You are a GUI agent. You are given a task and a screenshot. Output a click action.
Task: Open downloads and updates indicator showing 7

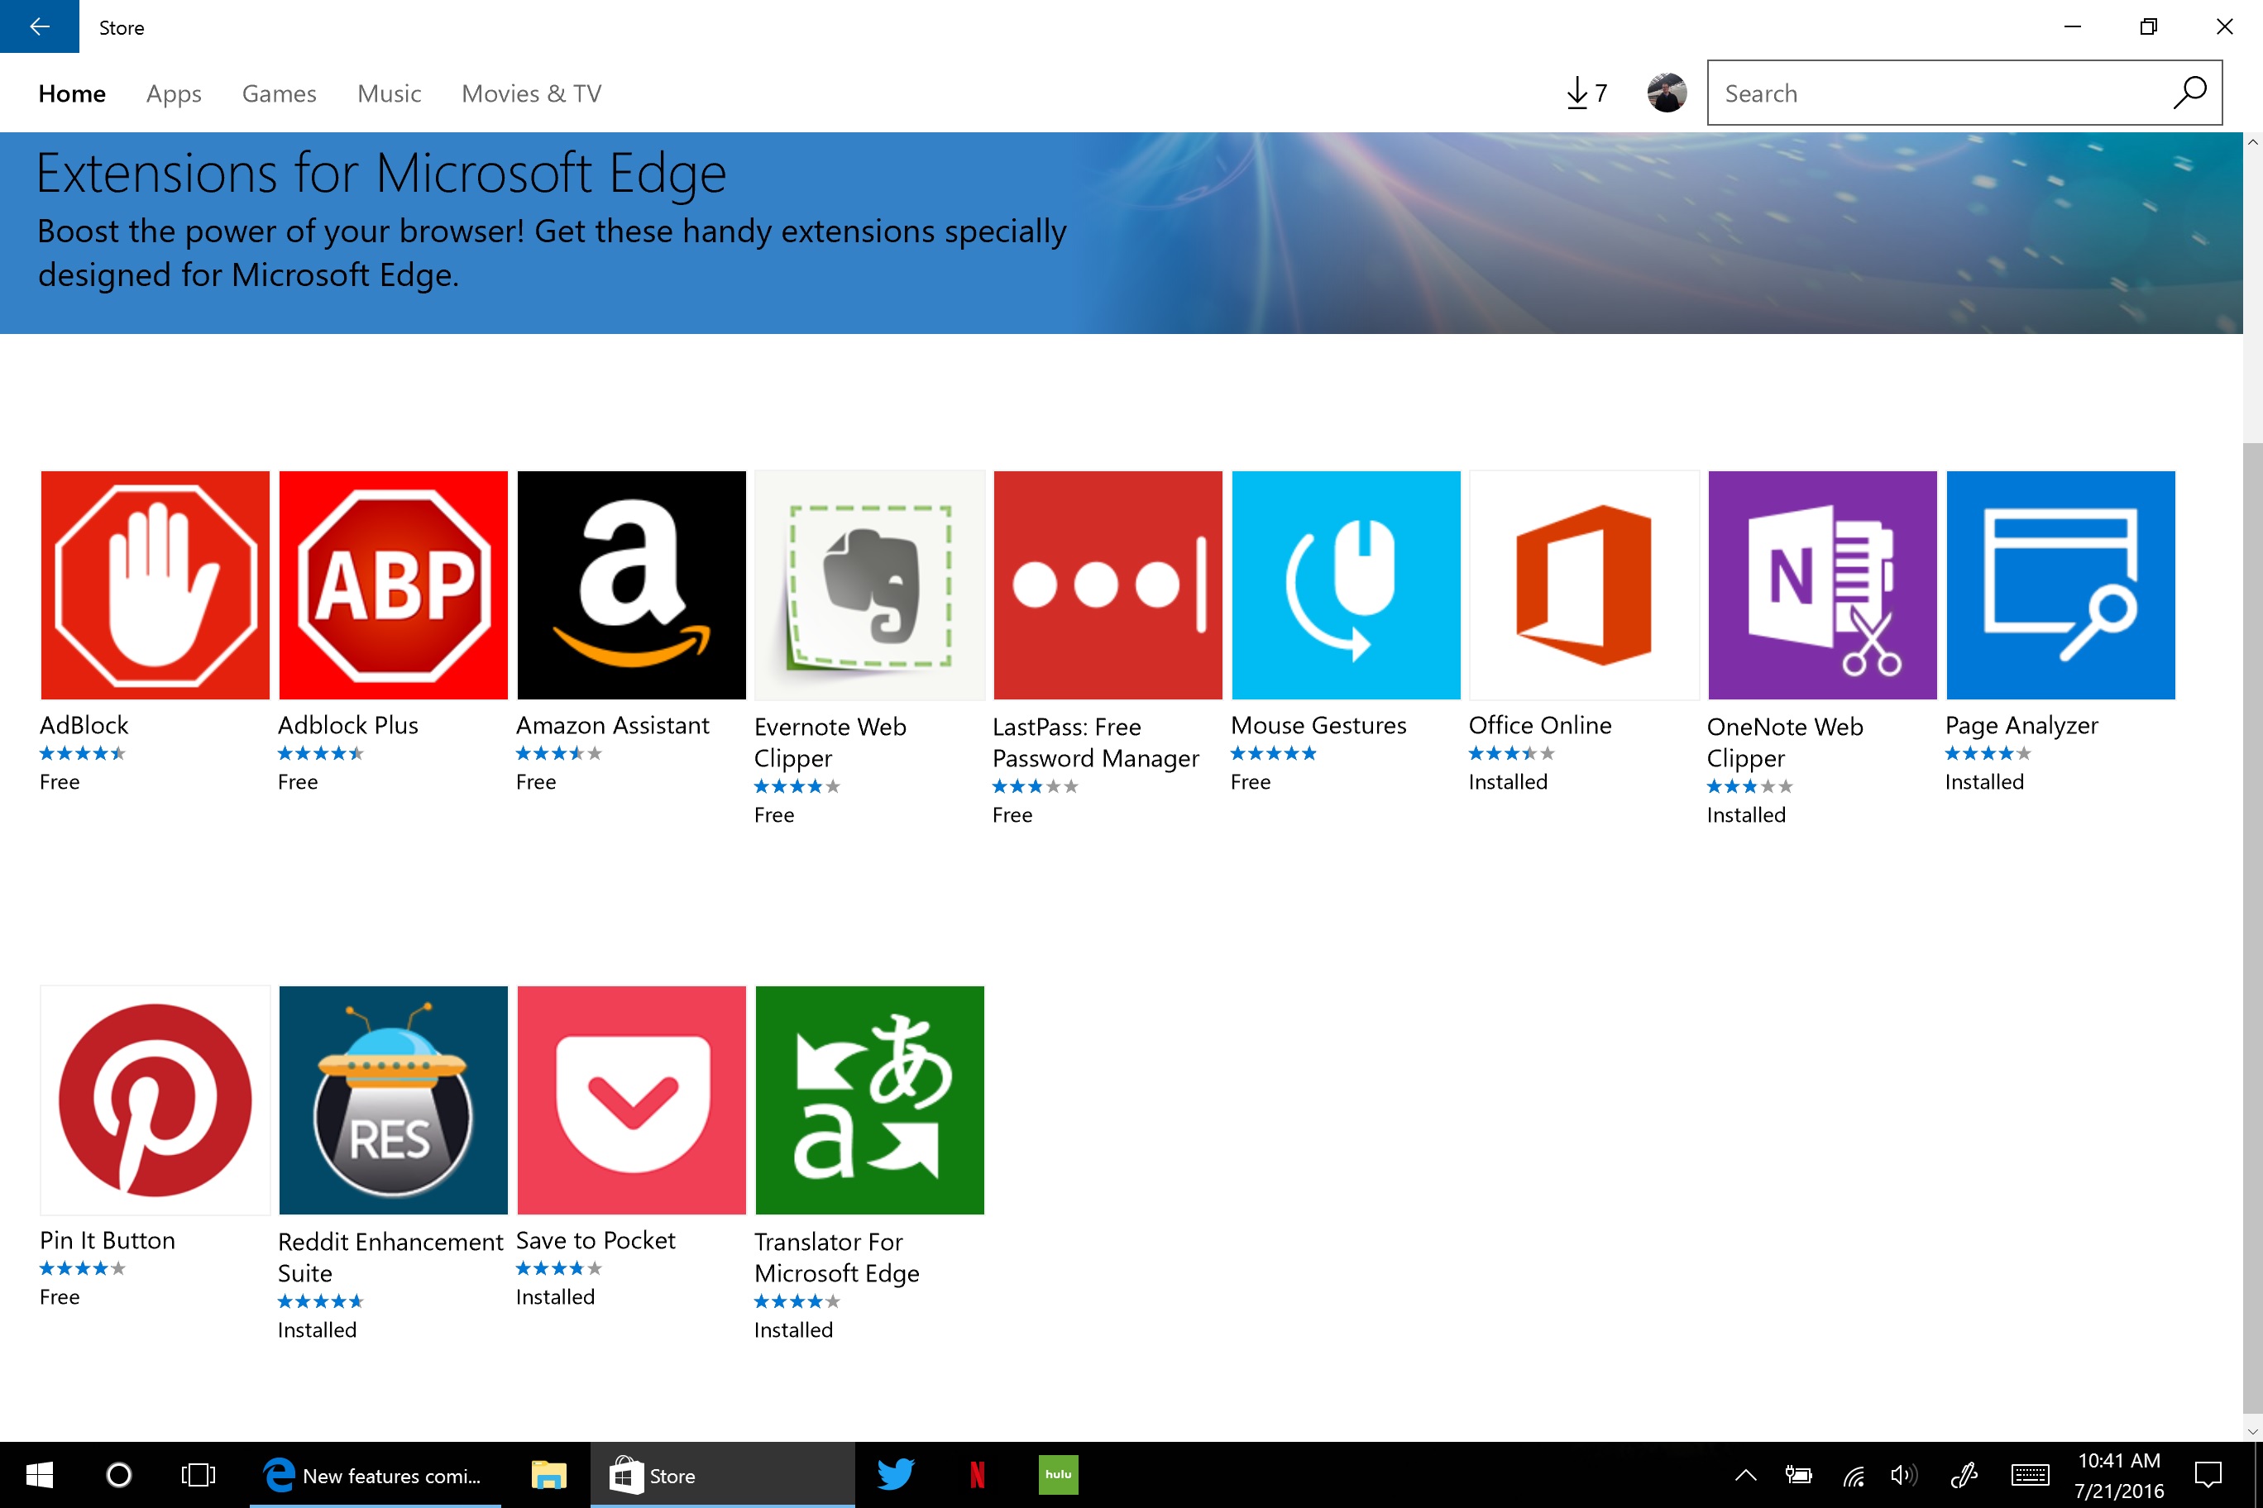click(1586, 93)
